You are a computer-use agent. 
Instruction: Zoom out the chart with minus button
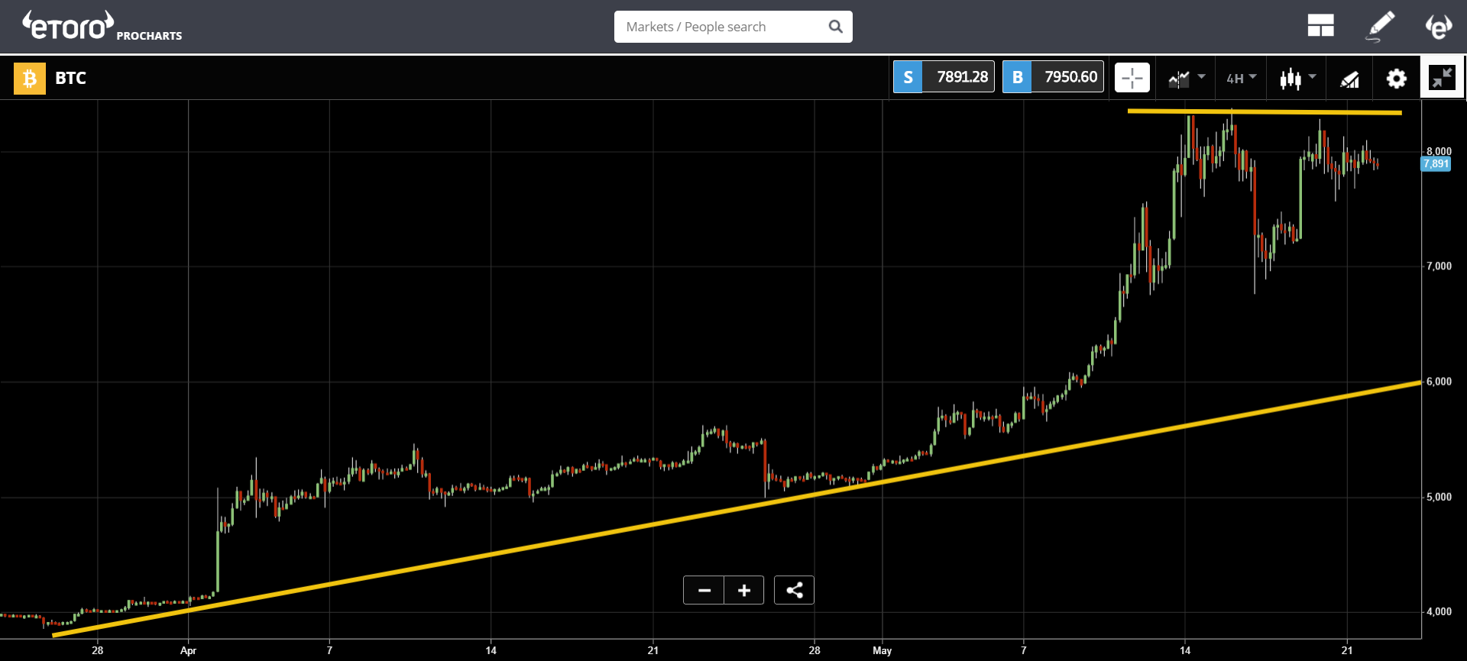click(x=704, y=590)
